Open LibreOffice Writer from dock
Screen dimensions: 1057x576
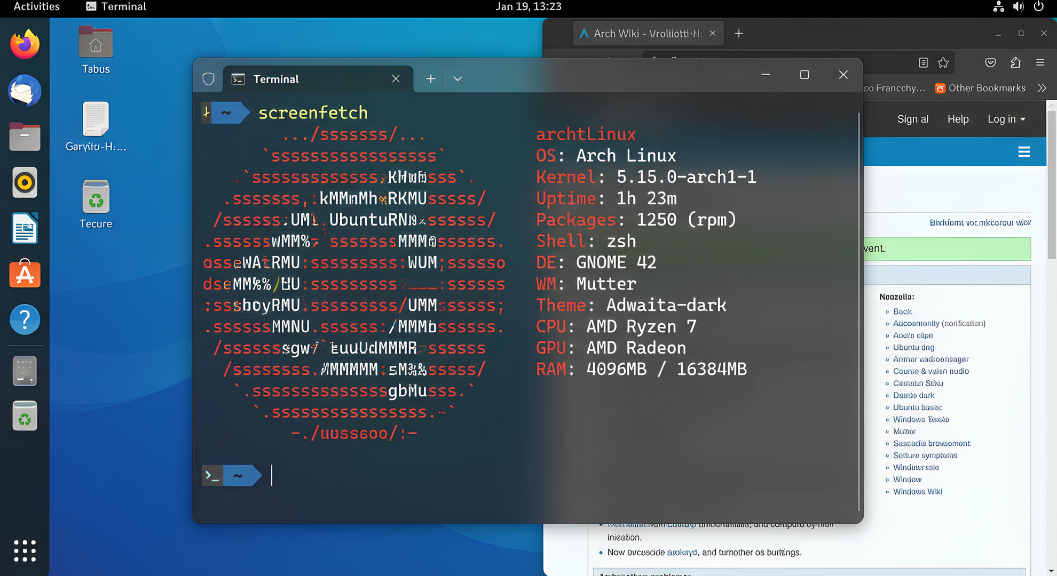[25, 228]
